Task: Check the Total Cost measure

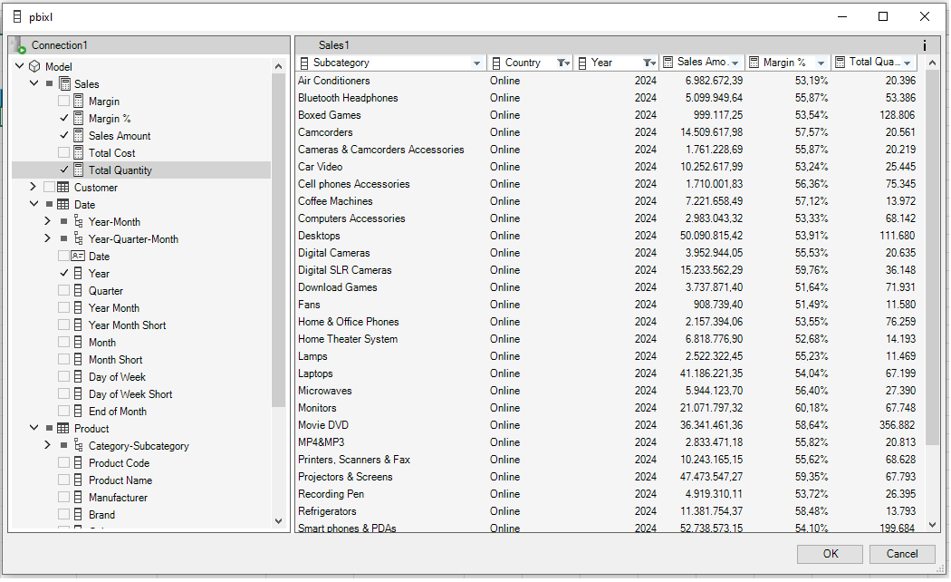Action: click(63, 152)
